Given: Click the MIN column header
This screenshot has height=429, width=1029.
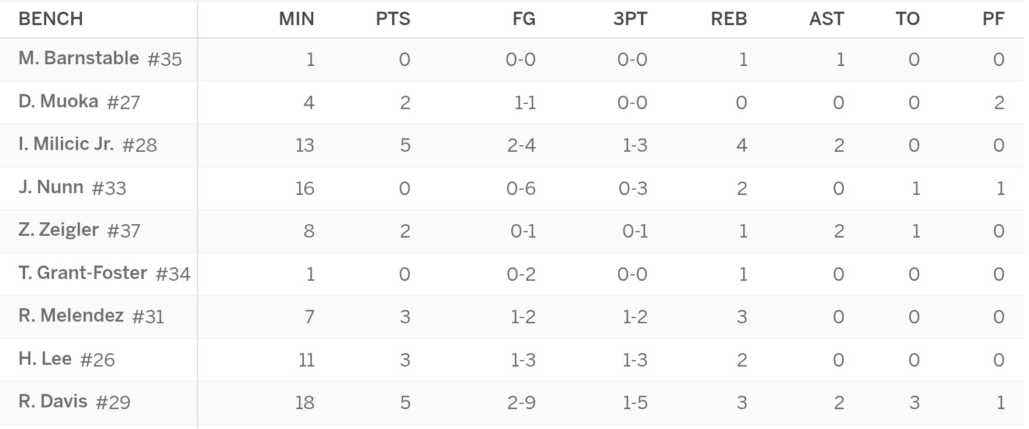Looking at the screenshot, I should click(x=297, y=19).
